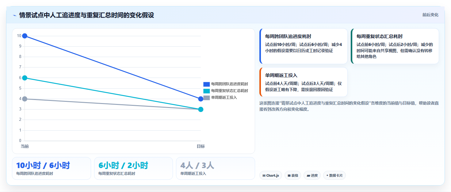Image resolution: width=451 pixels, height=192 pixels.
Task: Click the 进度 tag chip
Action: point(312,175)
